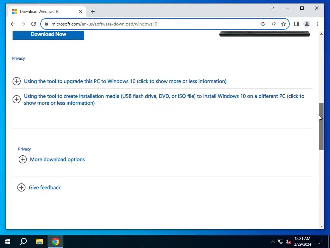Open Chrome three-dot menu
This screenshot has height=248, width=330.
[x=317, y=24]
